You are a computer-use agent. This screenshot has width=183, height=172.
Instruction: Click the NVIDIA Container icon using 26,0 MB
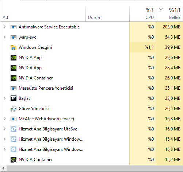14,78
